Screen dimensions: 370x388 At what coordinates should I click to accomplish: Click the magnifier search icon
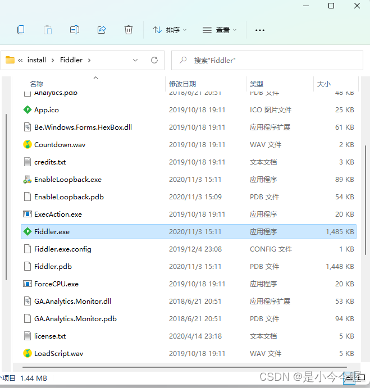183,60
